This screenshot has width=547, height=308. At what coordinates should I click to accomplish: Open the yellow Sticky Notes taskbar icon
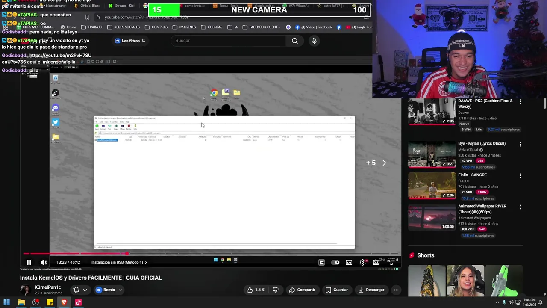click(x=50, y=302)
